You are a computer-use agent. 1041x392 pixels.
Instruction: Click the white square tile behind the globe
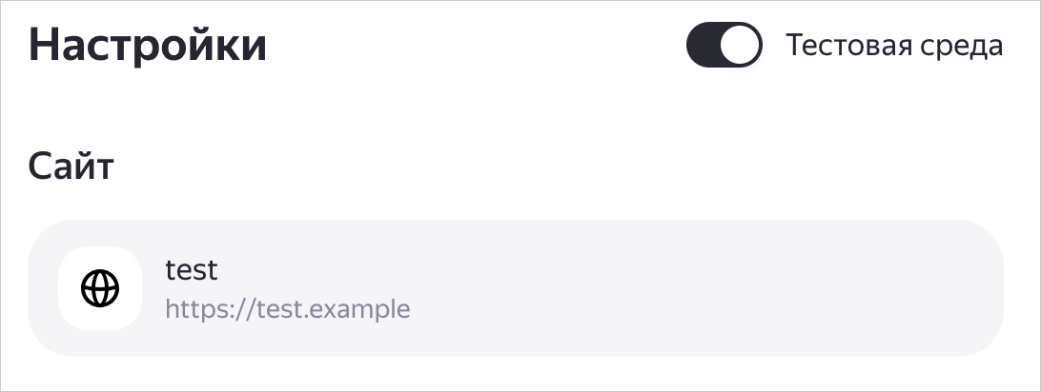[72, 262]
